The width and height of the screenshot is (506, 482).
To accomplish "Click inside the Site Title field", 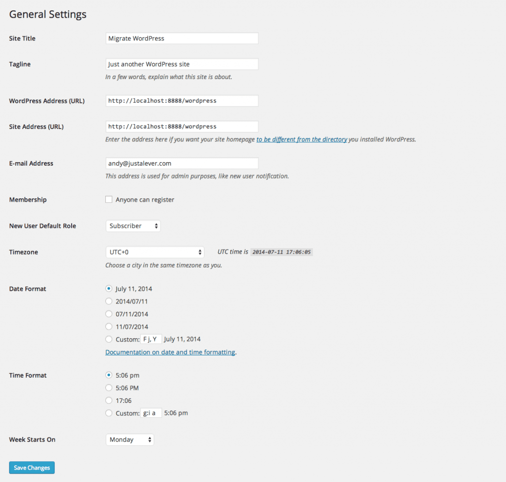I will (x=182, y=38).
